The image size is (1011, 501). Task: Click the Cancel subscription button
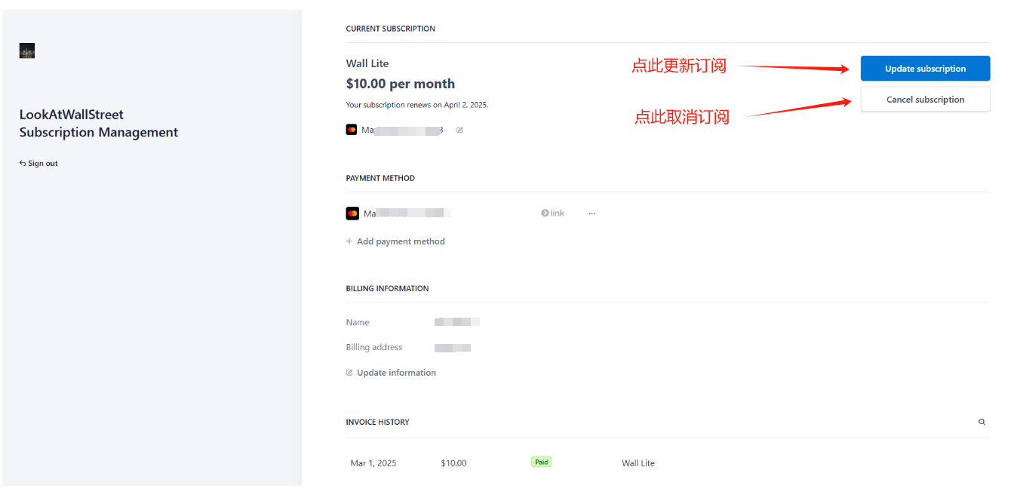(925, 100)
